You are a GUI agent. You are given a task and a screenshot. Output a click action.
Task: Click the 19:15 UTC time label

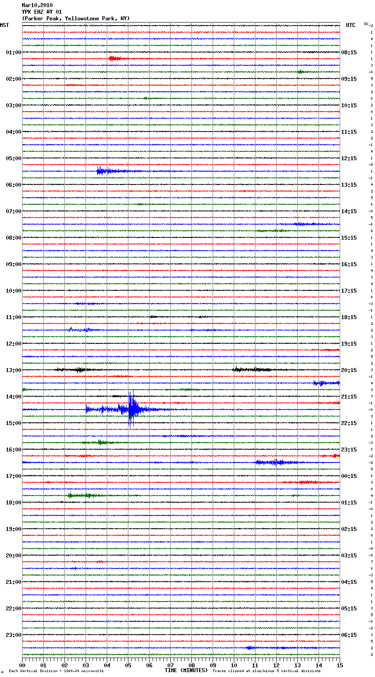click(x=349, y=344)
